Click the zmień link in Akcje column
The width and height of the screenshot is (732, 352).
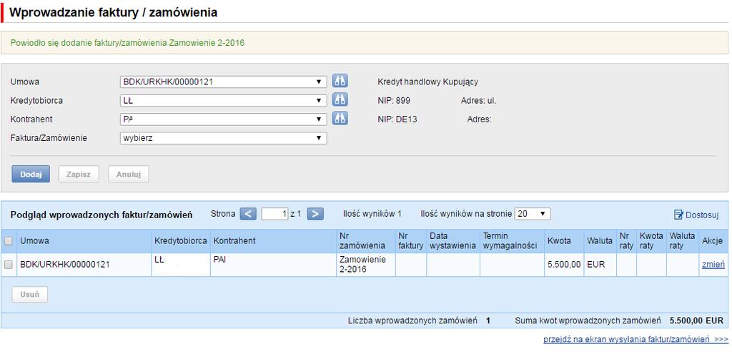pyautogui.click(x=713, y=265)
